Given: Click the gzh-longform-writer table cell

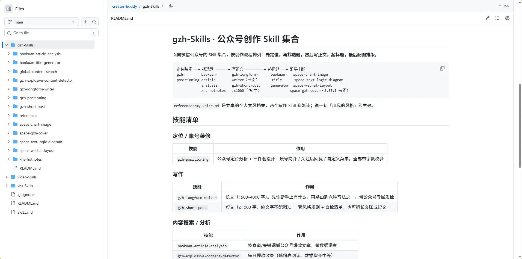Looking at the screenshot, I should [197, 197].
